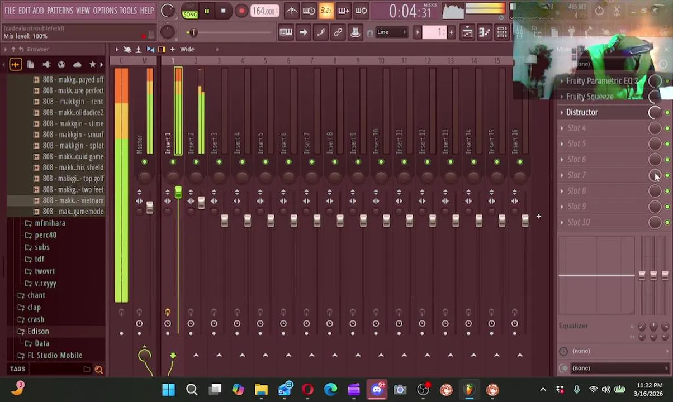Toggle the overdub/blend recording icon
This screenshot has height=402, width=673.
pos(344,11)
